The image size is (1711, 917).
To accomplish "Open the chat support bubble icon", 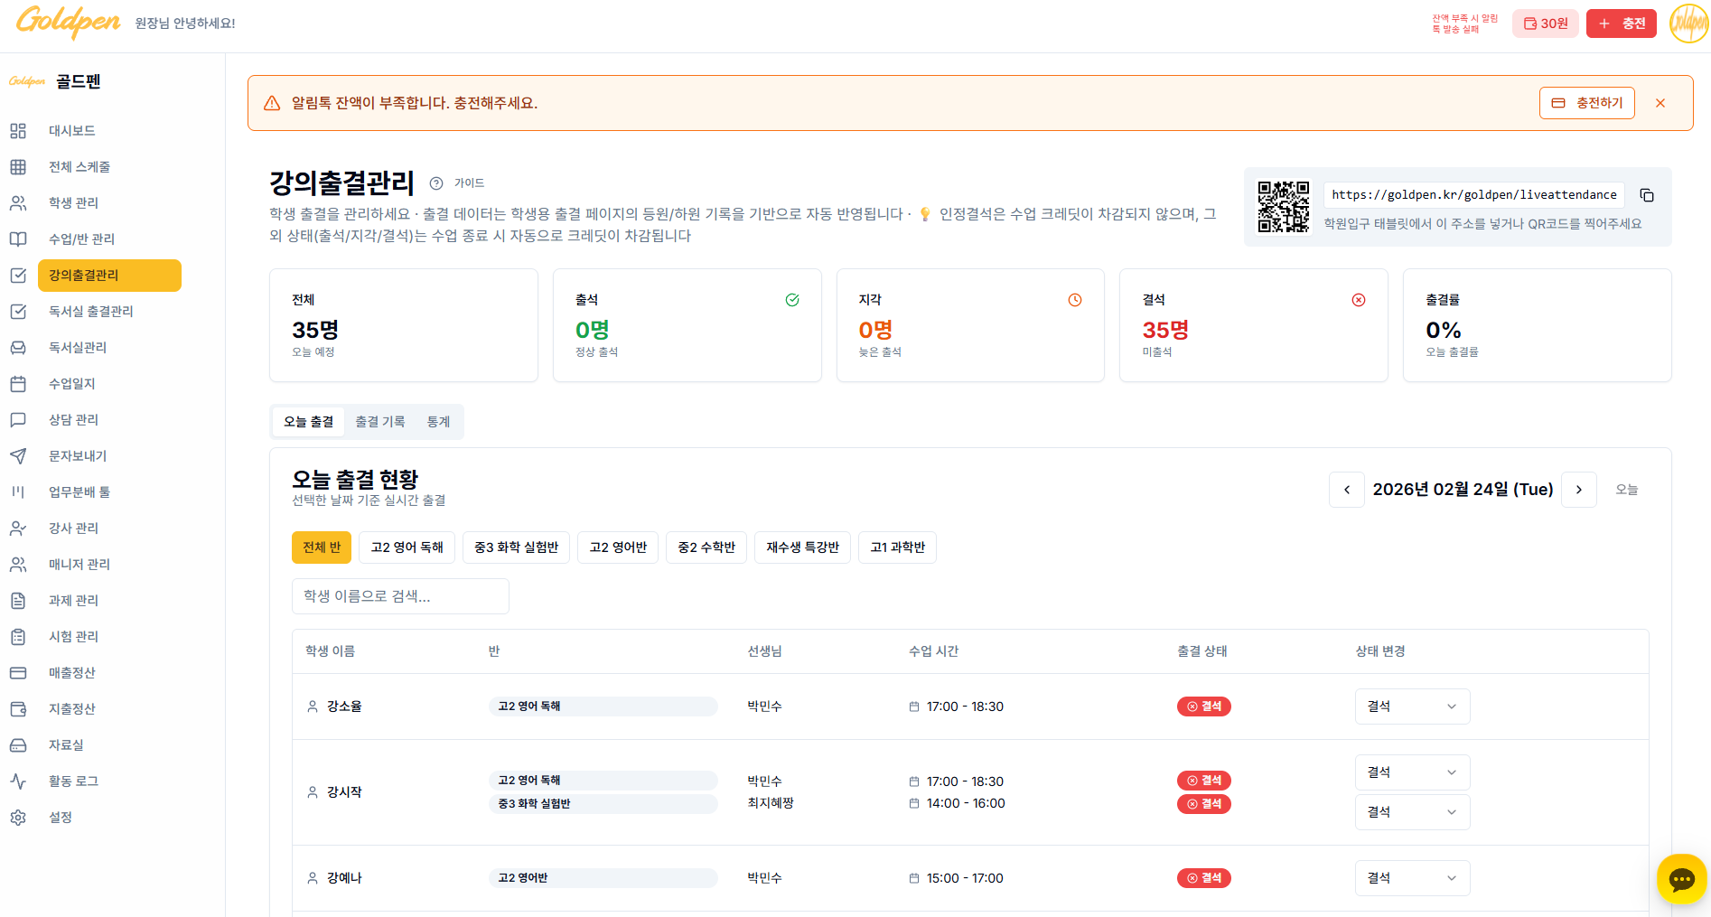I will (x=1681, y=879).
